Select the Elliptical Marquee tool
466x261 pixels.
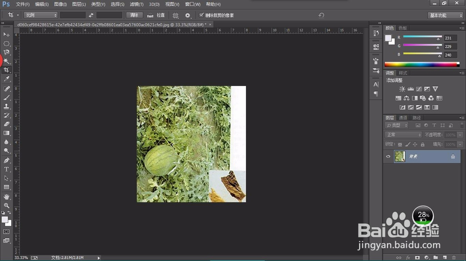tap(6, 44)
